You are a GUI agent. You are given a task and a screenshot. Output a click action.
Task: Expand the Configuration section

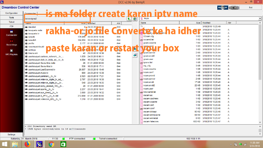coord(12,13)
